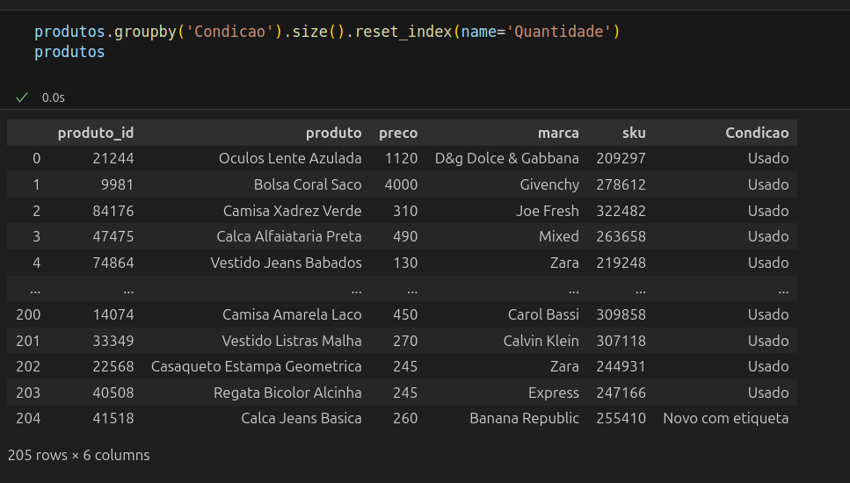
Task: Click the marca cell 'Mixed'
Action: [559, 236]
